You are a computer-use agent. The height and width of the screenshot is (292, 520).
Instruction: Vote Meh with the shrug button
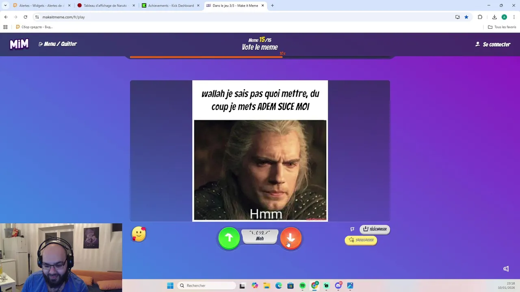pyautogui.click(x=260, y=236)
